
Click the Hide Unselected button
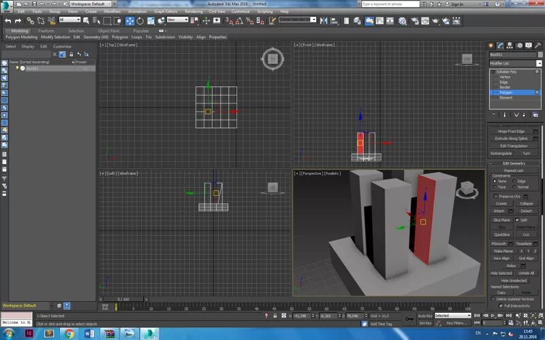point(514,280)
